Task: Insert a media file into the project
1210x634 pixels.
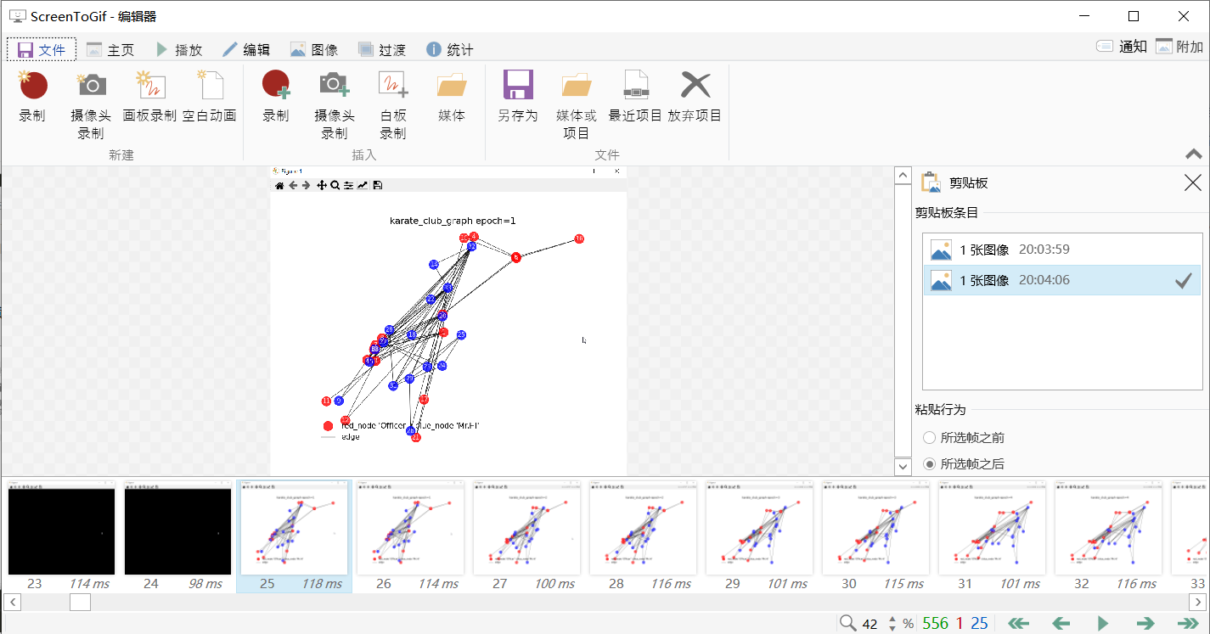Action: [451, 102]
